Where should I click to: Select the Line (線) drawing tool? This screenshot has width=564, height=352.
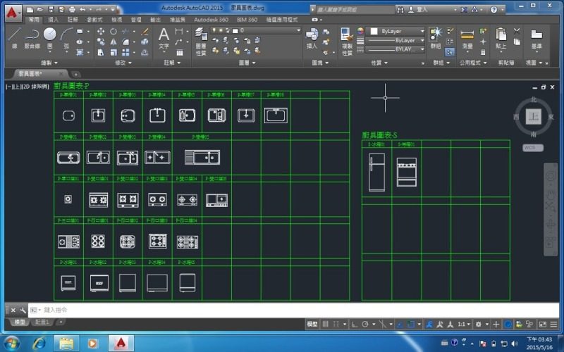click(x=14, y=37)
